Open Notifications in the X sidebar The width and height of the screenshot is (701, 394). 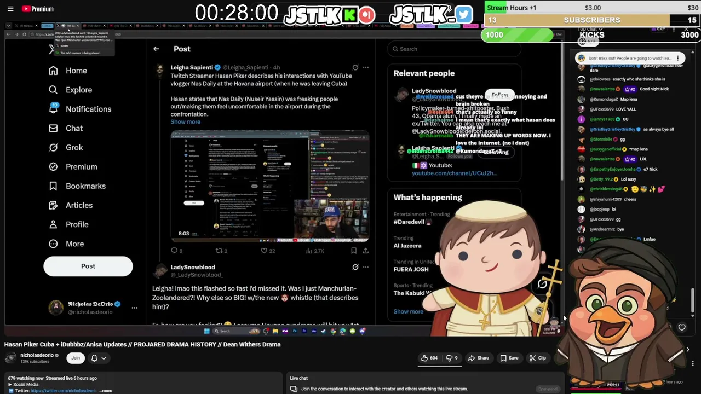[79, 109]
